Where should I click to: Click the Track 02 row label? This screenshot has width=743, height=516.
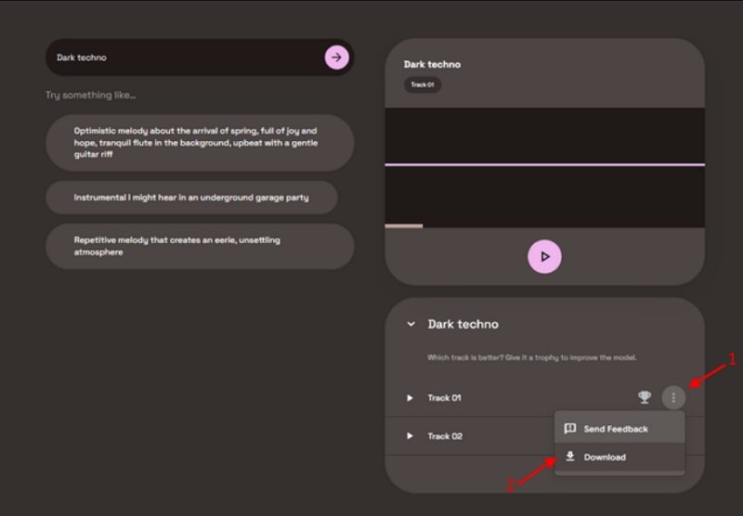tap(445, 436)
